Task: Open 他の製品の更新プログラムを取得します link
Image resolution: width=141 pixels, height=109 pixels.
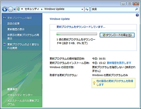Action: pos(115,83)
